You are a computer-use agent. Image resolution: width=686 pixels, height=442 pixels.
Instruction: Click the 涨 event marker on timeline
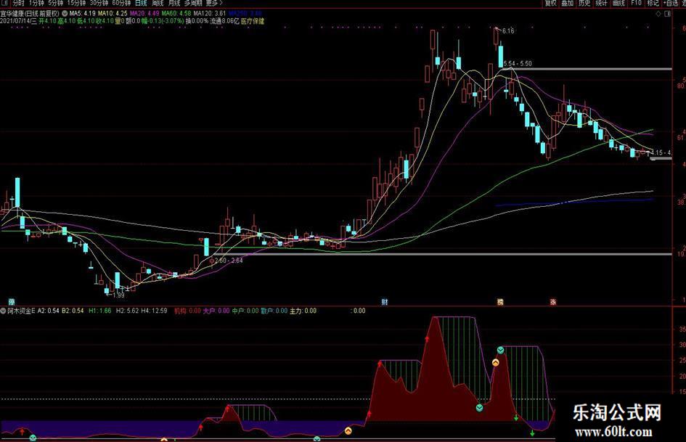coord(553,302)
